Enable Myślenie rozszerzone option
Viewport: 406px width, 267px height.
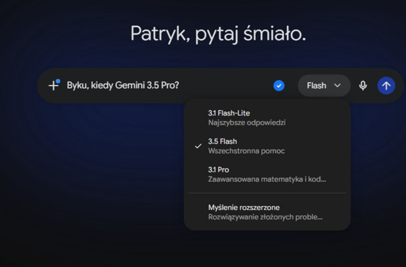pos(267,212)
